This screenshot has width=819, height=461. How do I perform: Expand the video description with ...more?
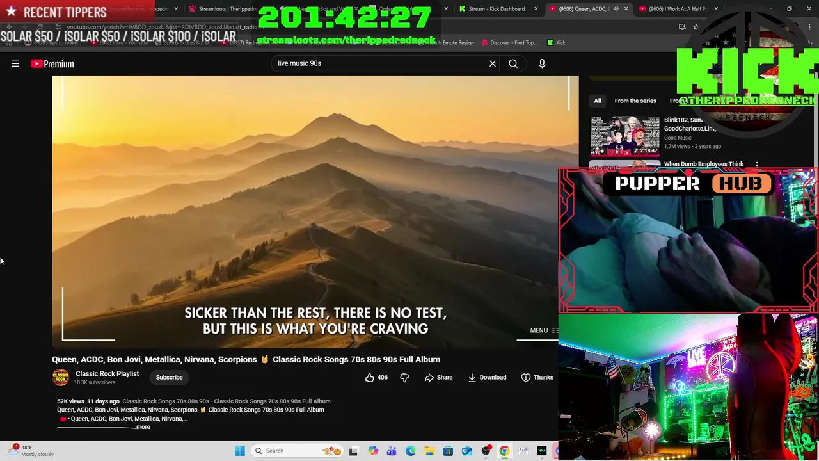[141, 427]
